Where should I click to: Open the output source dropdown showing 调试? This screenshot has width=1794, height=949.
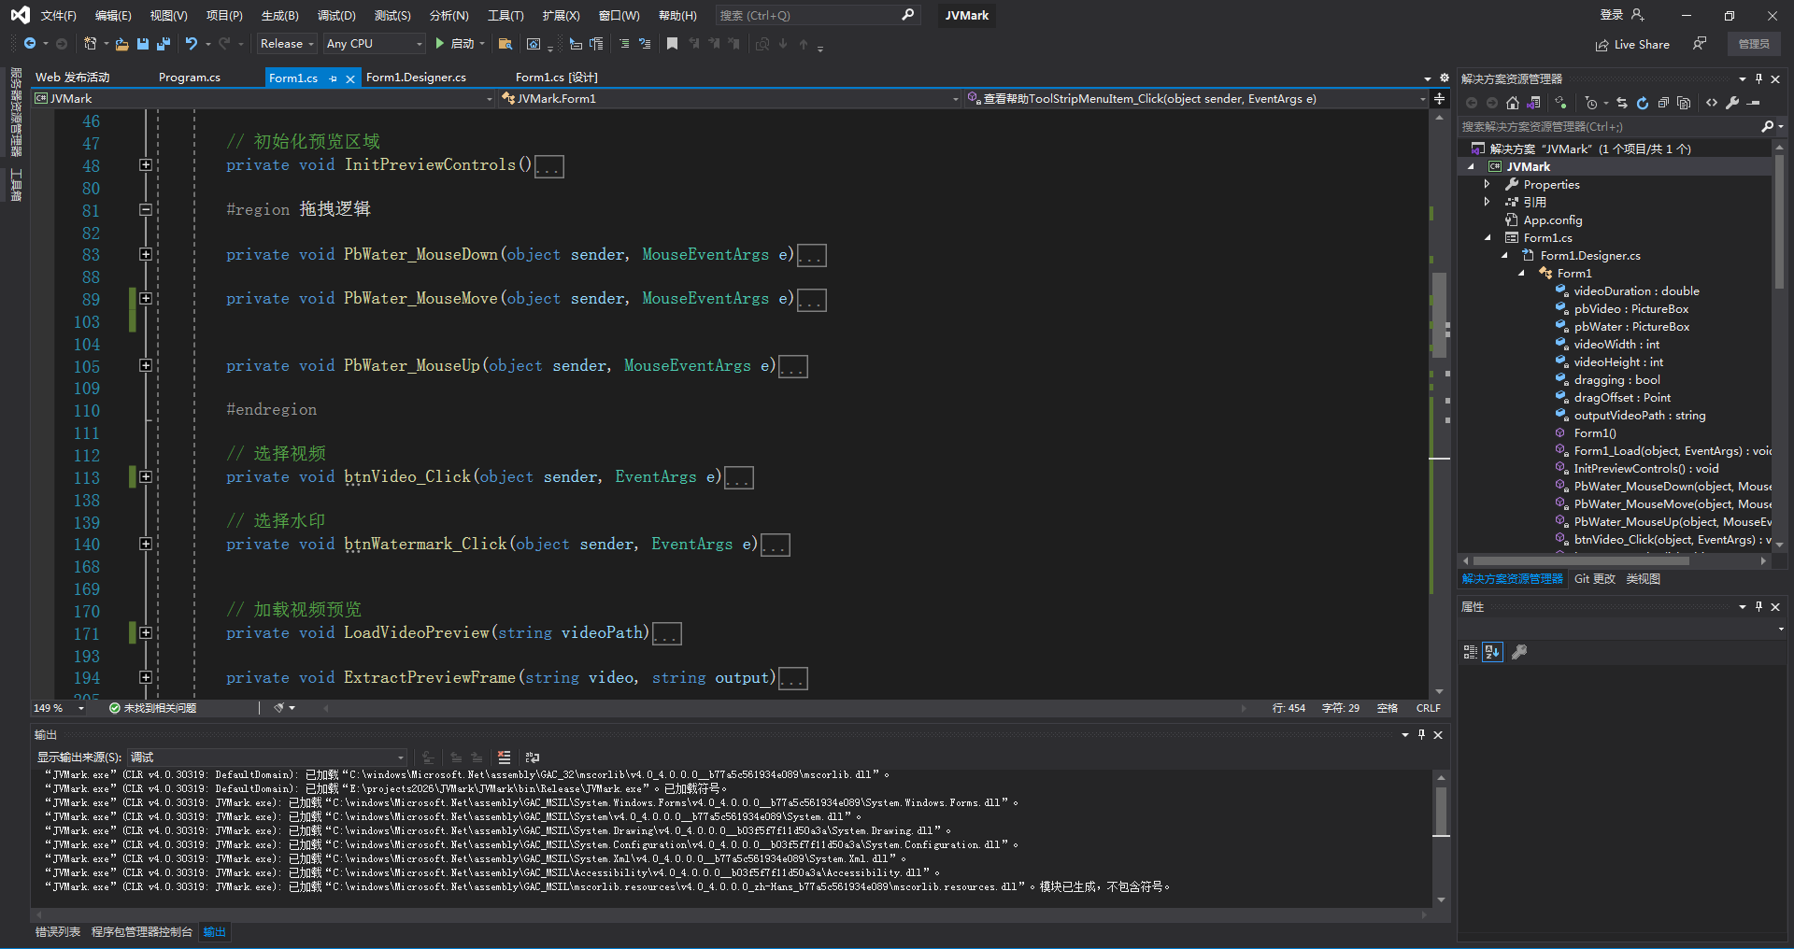(x=268, y=758)
